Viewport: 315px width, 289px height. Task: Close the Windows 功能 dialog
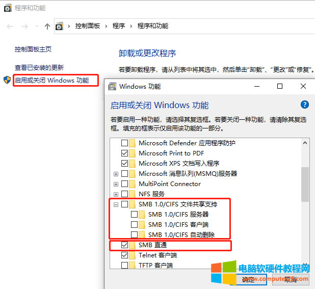(x=303, y=86)
